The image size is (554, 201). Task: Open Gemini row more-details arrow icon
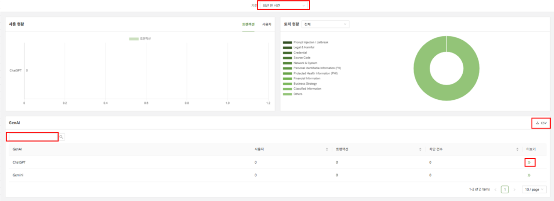(529, 175)
